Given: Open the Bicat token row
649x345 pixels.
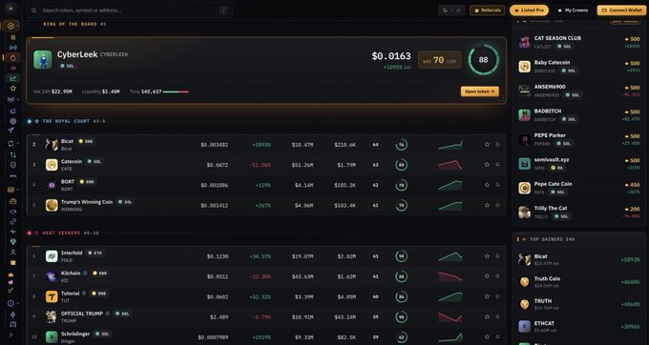Looking at the screenshot, I should [266, 145].
